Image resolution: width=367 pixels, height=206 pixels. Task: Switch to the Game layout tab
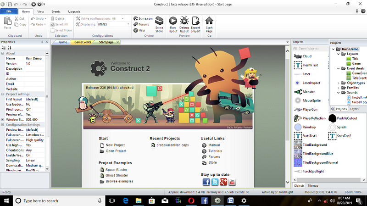[x=63, y=42]
